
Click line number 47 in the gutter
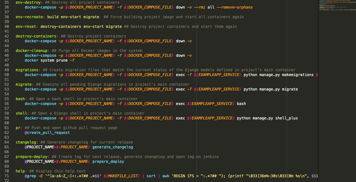coord(6,61)
